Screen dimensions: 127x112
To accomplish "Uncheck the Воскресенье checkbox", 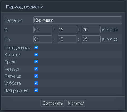I will [36, 90].
